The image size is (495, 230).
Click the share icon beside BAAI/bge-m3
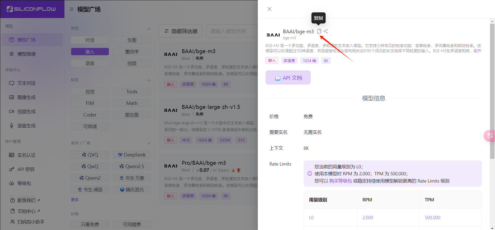326,31
